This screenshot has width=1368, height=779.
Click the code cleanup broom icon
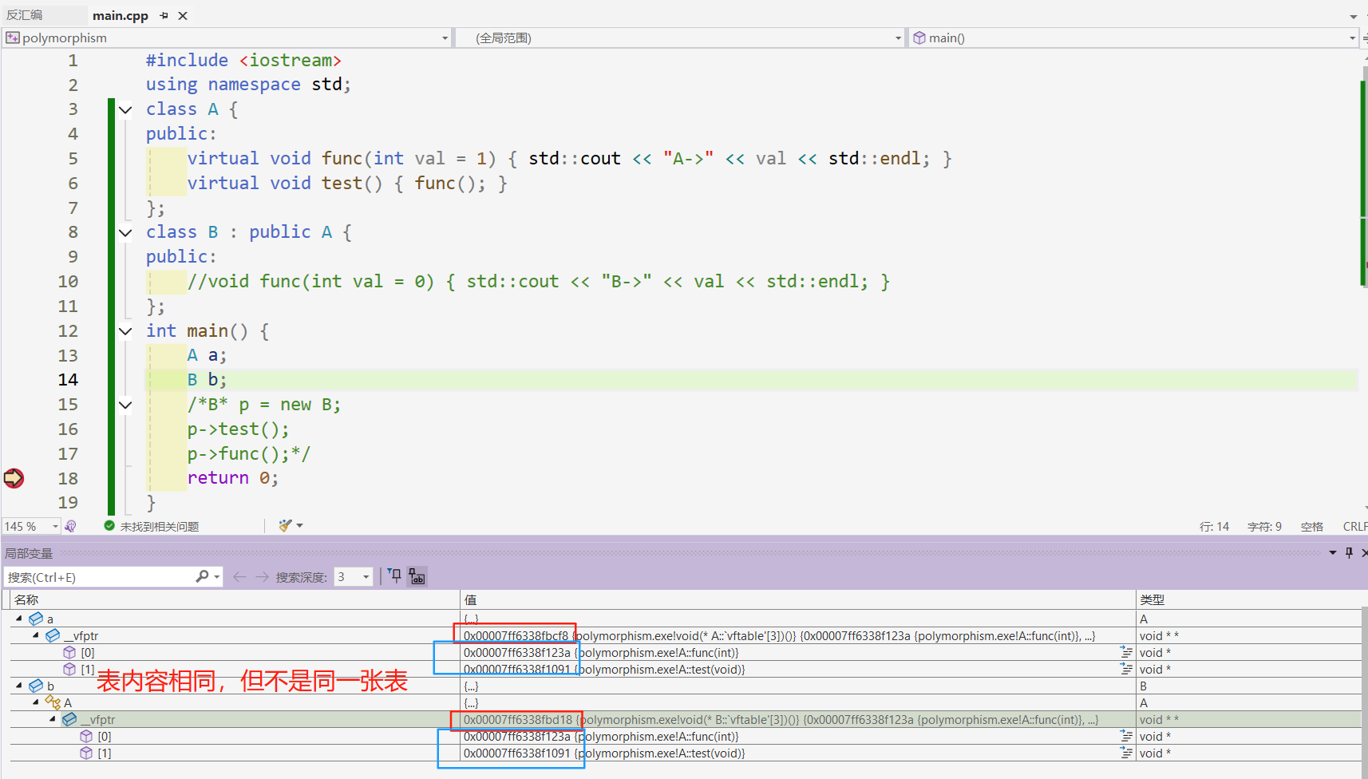(x=285, y=525)
